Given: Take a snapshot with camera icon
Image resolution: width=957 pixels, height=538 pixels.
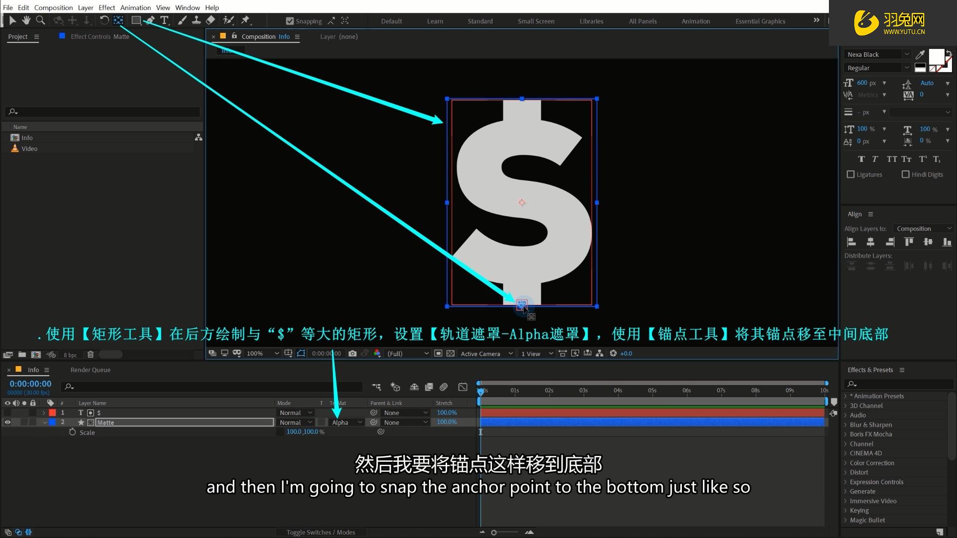Looking at the screenshot, I should pyautogui.click(x=352, y=353).
